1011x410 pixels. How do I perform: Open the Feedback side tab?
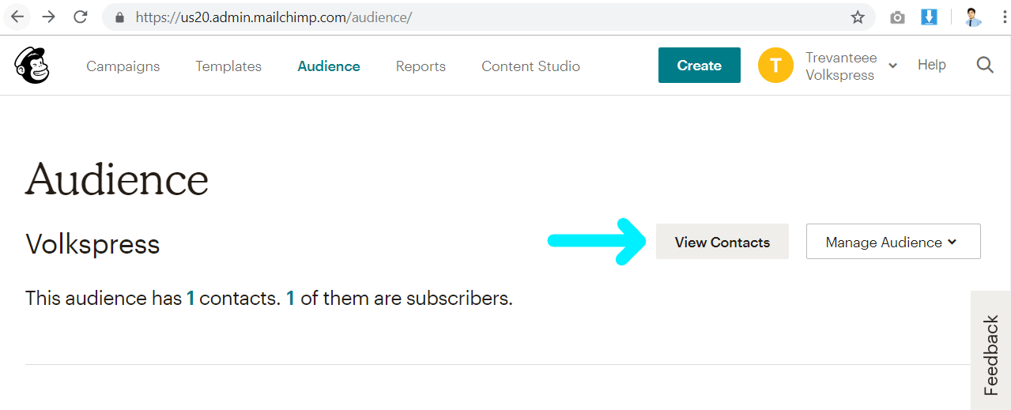pos(990,351)
